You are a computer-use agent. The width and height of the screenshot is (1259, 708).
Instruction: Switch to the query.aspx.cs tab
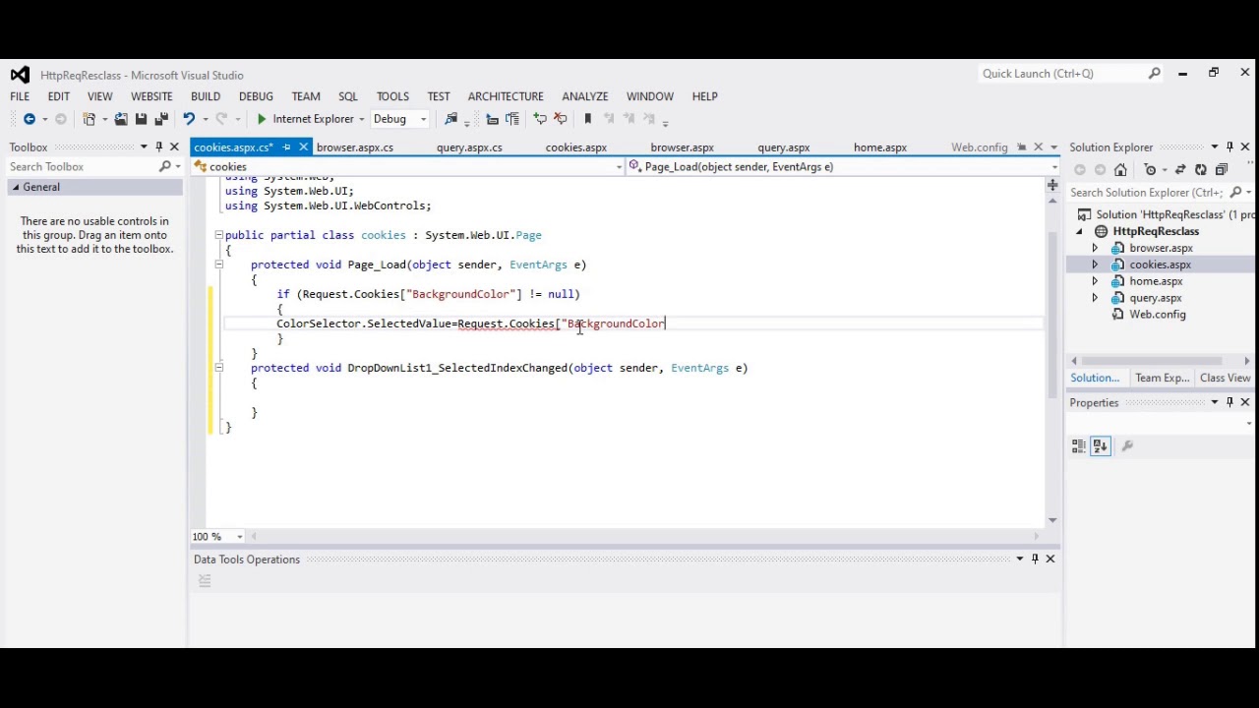click(x=469, y=147)
